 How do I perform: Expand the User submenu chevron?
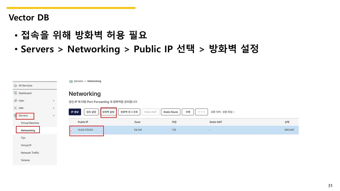click(x=54, y=101)
